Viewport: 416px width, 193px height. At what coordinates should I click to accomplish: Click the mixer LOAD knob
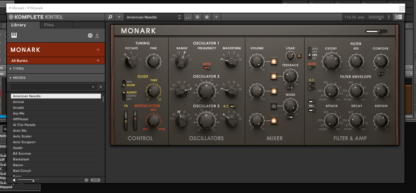[290, 55]
